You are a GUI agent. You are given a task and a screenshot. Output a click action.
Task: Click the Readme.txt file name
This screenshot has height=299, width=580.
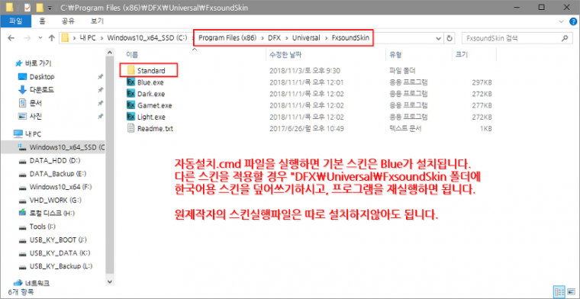point(156,129)
